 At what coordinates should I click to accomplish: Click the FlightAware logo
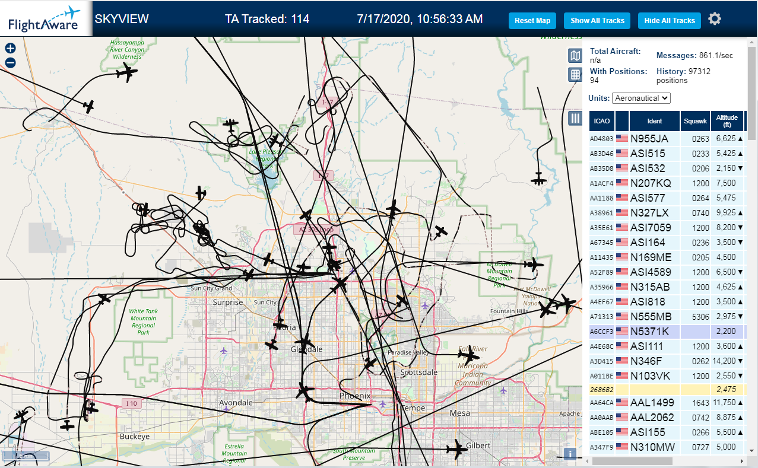point(46,19)
